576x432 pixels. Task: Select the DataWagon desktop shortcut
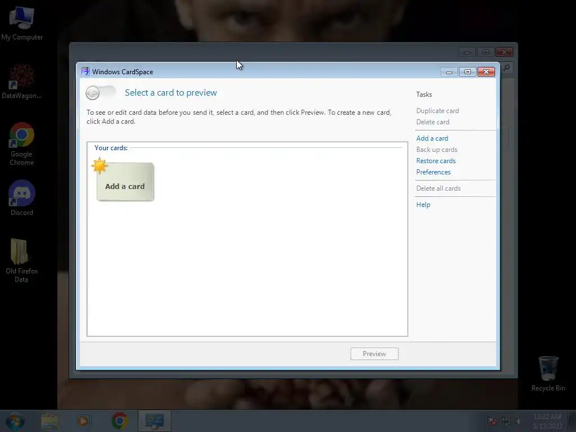[22, 82]
